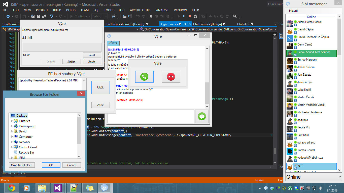Click the bookmark icon in the toolbar
The width and height of the screenshot is (344, 193).
tap(151, 16)
